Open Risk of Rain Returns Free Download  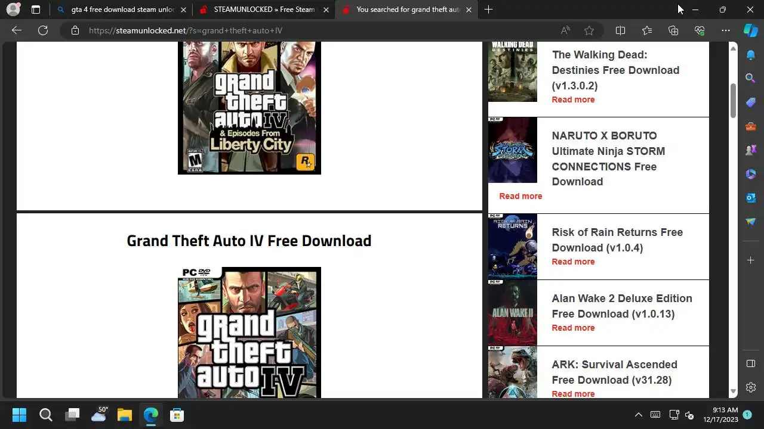point(617,240)
